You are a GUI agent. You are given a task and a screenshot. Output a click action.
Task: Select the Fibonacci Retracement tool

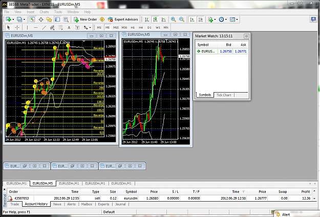click(x=60, y=27)
